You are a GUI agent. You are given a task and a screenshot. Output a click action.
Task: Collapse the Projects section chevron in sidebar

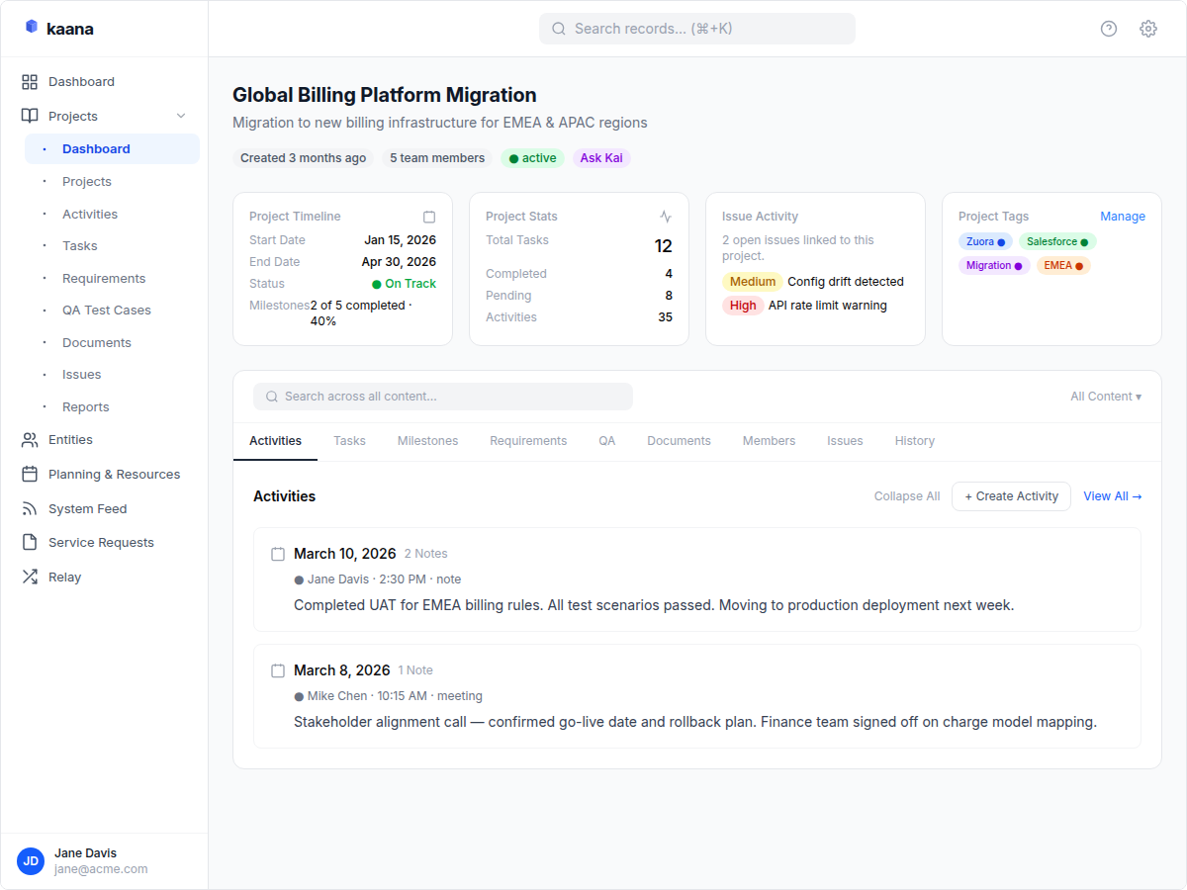point(181,117)
